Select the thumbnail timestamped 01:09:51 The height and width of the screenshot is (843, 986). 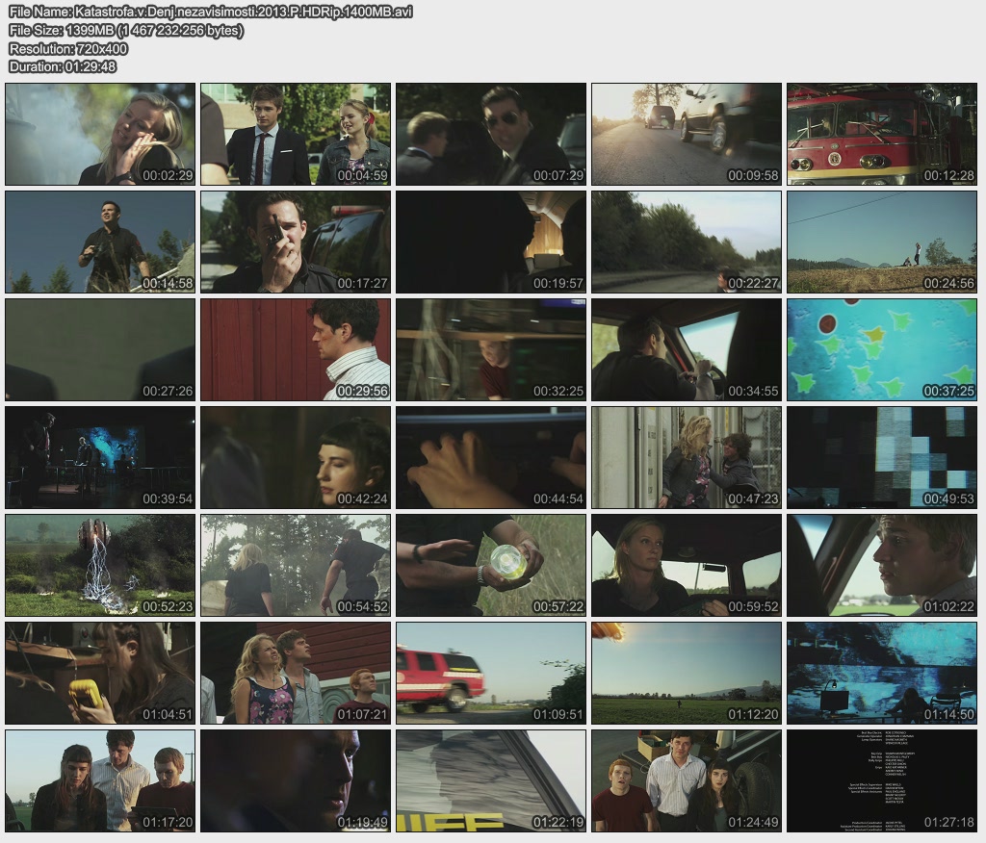coord(491,673)
